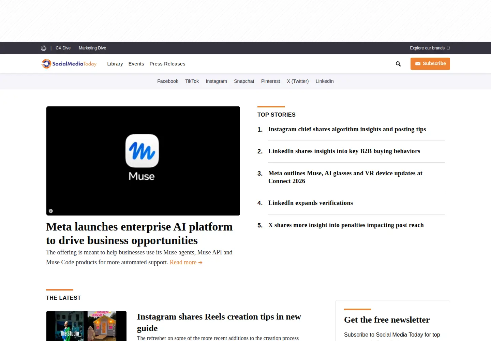
Task: Open the search magnifier icon
Action: (x=398, y=64)
